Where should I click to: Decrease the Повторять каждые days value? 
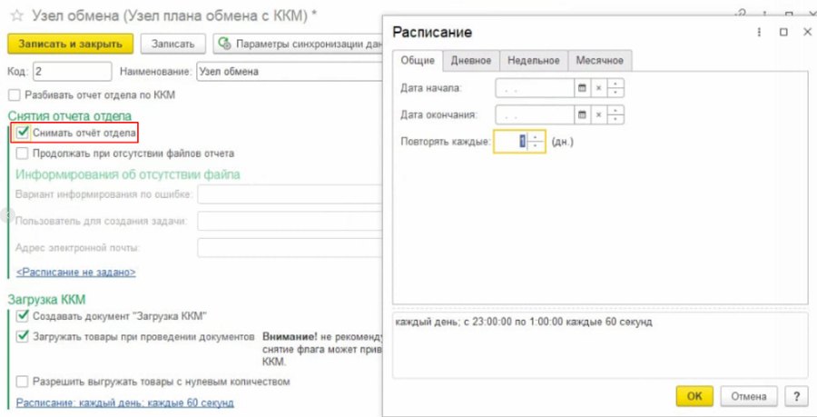pos(536,146)
